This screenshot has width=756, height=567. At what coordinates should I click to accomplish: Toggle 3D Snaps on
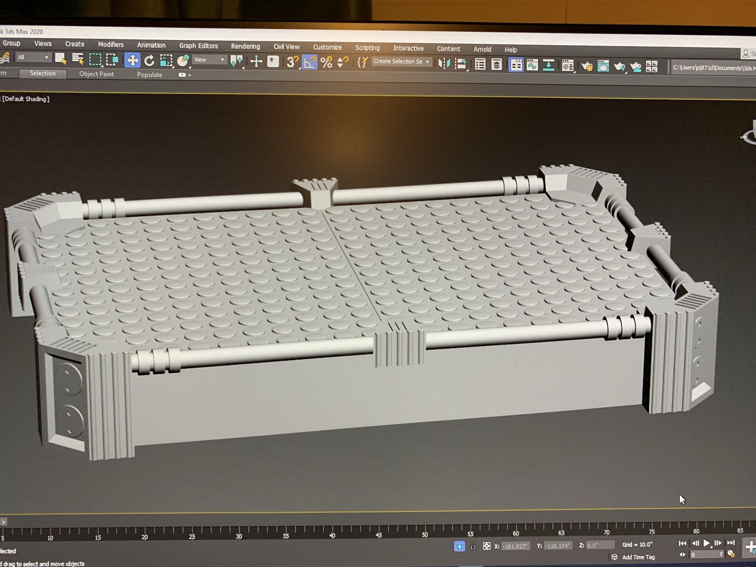(292, 62)
